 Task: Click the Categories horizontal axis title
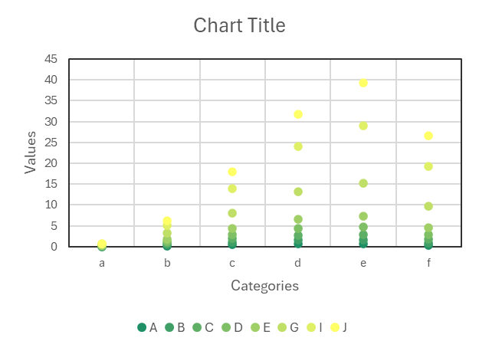tap(264, 286)
